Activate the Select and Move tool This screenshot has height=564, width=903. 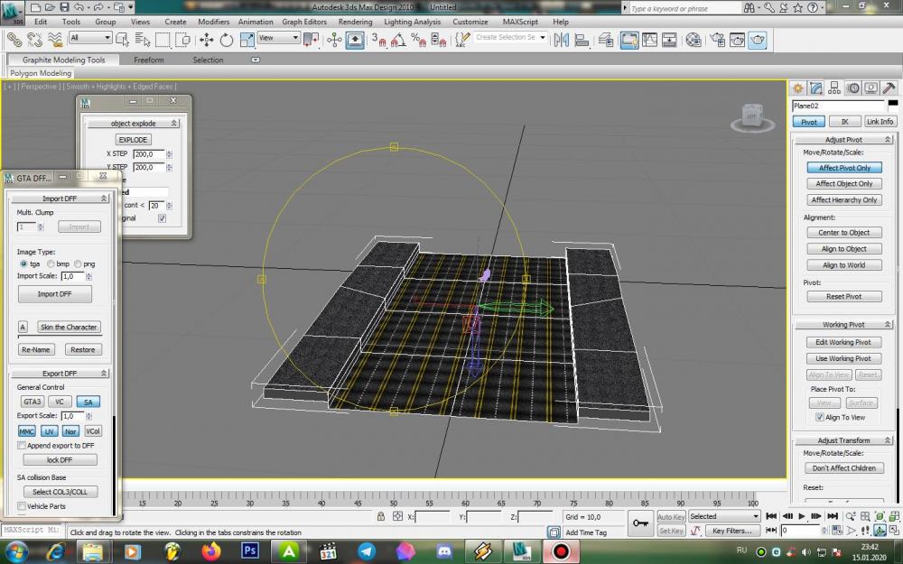[206, 40]
